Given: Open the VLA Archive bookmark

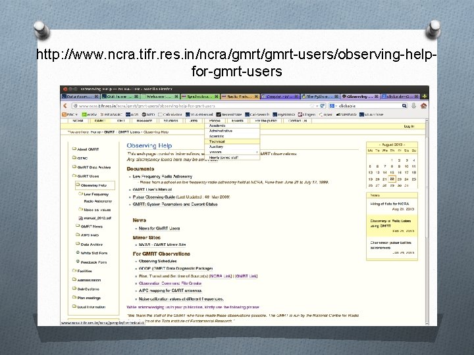Looking at the screenshot, I should 371,114.
